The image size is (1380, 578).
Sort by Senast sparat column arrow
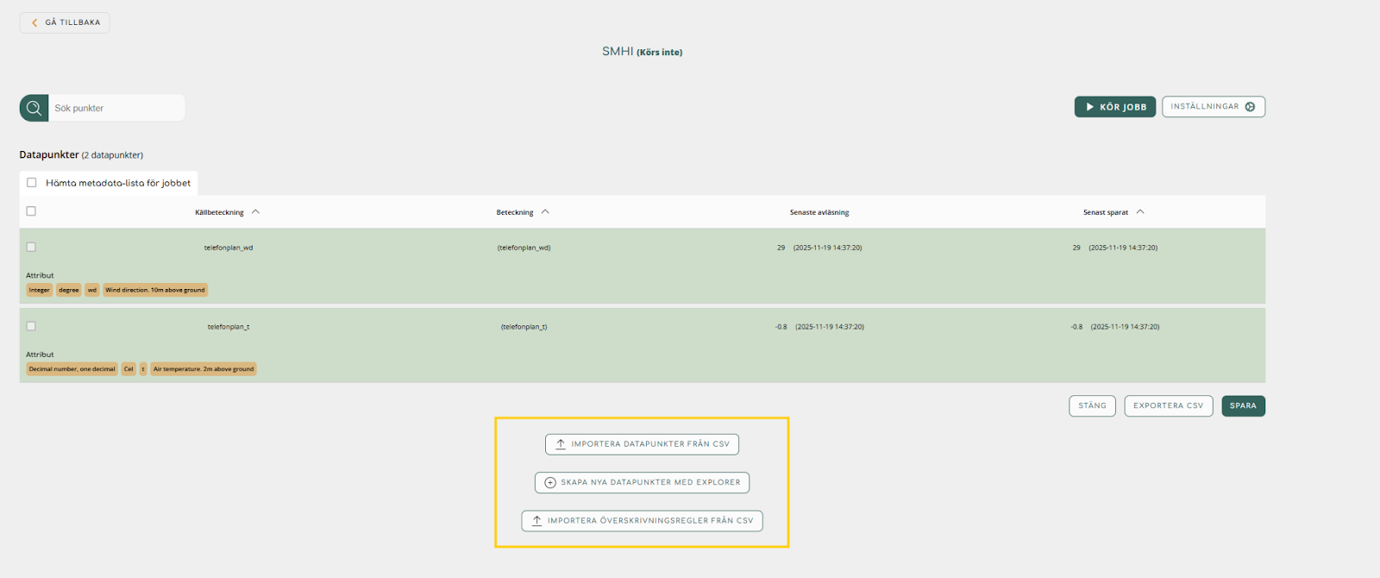(1140, 212)
